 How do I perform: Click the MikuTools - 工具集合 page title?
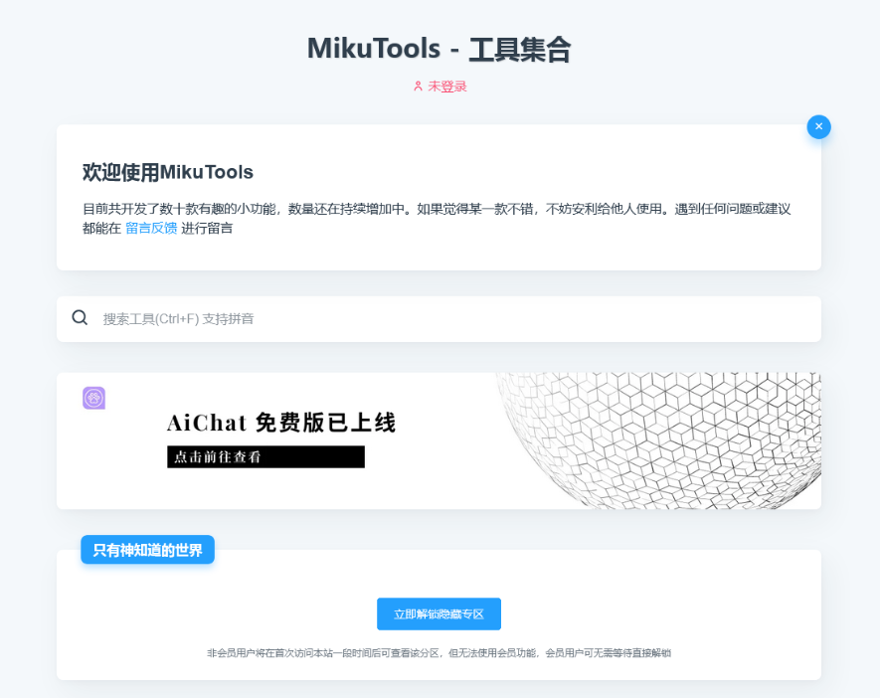click(439, 49)
